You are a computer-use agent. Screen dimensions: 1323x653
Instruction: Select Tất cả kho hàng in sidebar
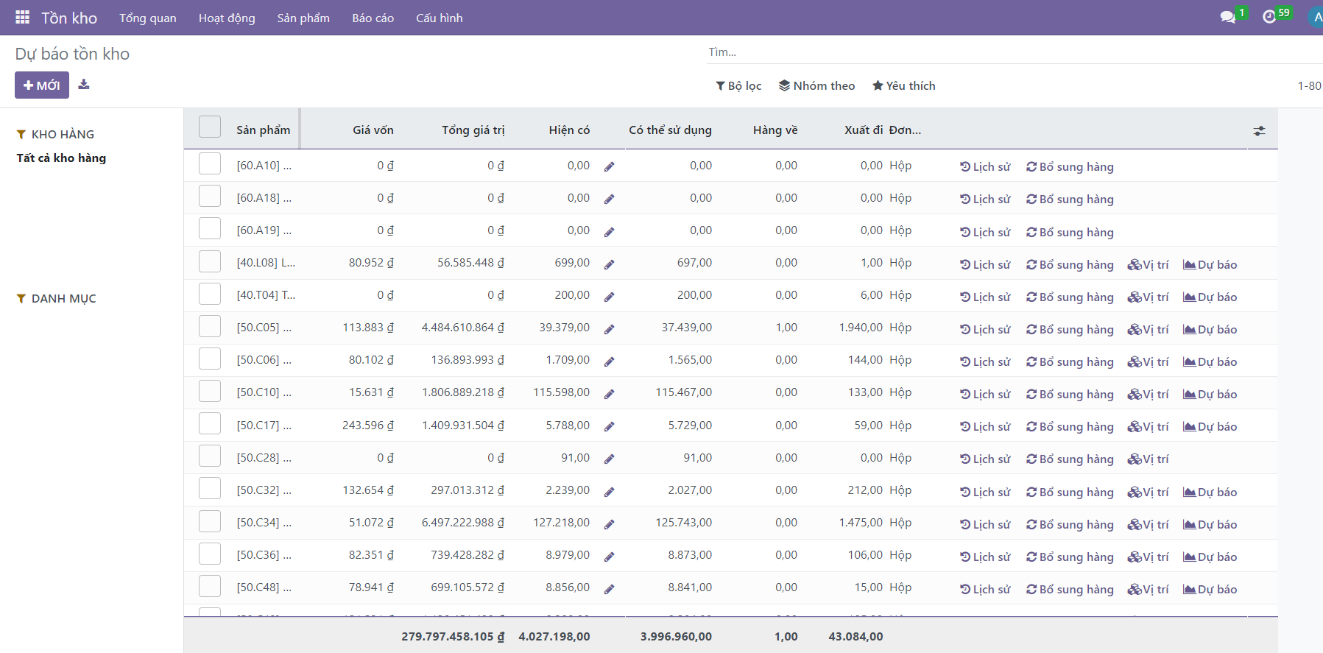pos(61,158)
